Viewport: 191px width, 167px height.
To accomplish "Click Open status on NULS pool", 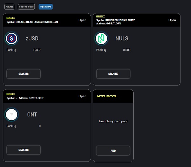I will [x=172, y=20].
